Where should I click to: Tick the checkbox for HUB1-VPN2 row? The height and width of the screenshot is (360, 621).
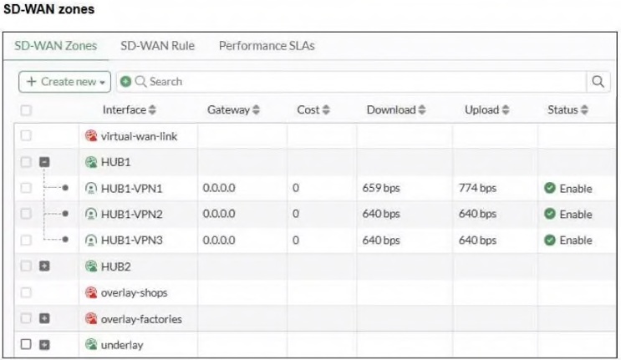26,215
